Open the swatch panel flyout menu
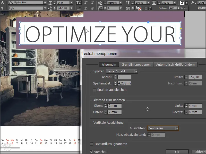The width and height of the screenshot is (206, 154). (x=186, y=8)
